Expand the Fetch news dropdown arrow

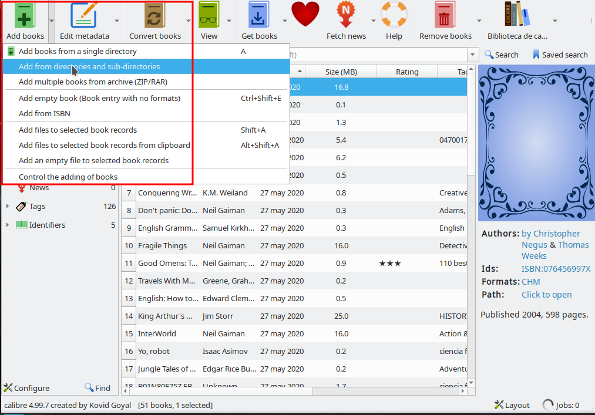click(373, 21)
